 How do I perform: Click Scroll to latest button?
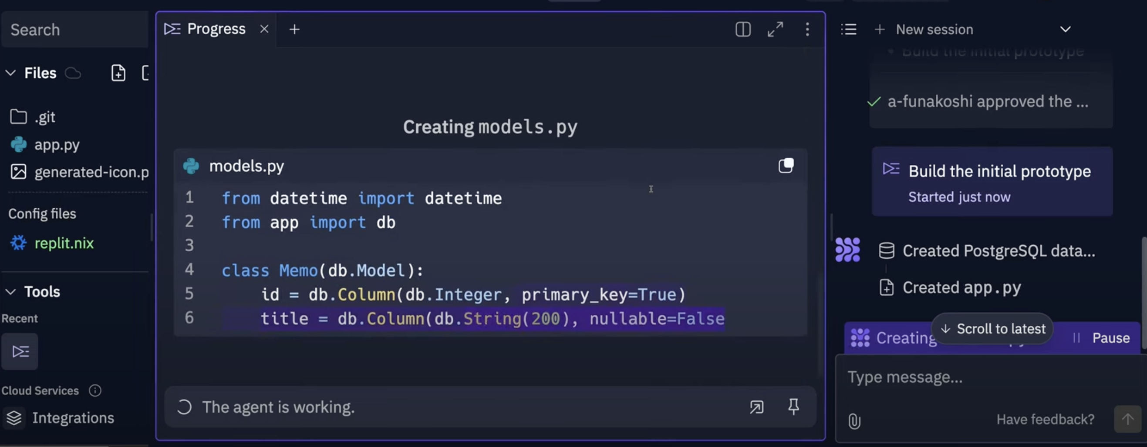pyautogui.click(x=992, y=329)
